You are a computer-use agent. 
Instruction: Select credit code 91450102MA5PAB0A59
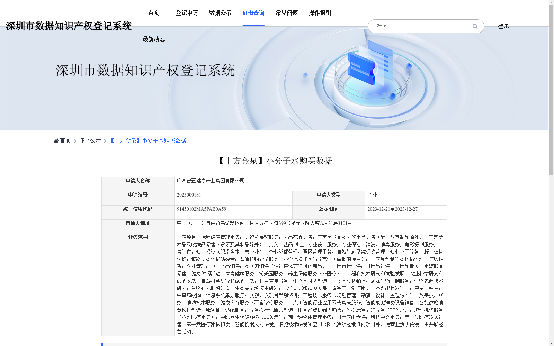pos(202,209)
